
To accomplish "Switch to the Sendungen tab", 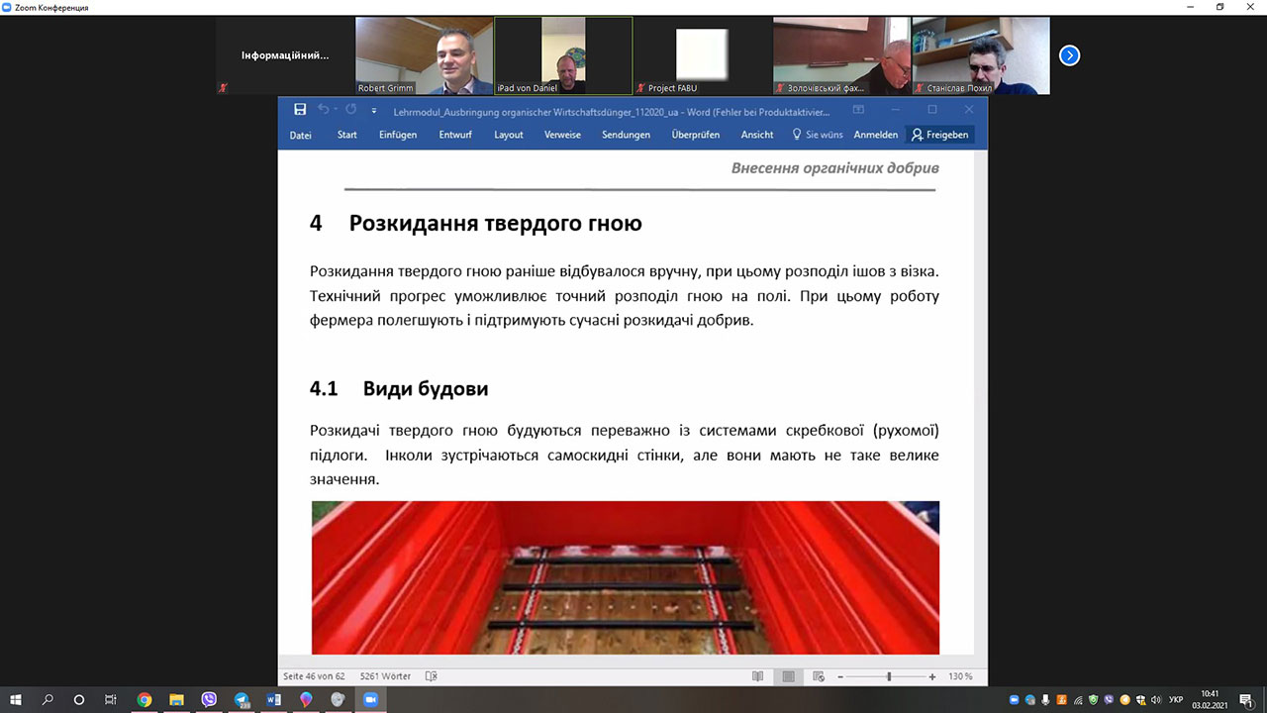I will coord(626,135).
